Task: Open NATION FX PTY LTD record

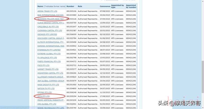Action: (46, 88)
